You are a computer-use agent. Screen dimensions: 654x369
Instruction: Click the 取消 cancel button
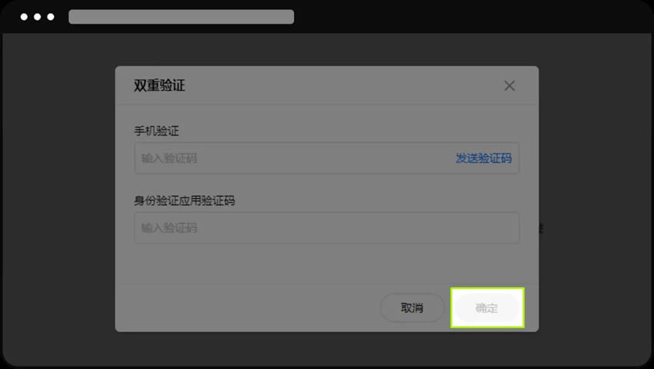click(412, 308)
